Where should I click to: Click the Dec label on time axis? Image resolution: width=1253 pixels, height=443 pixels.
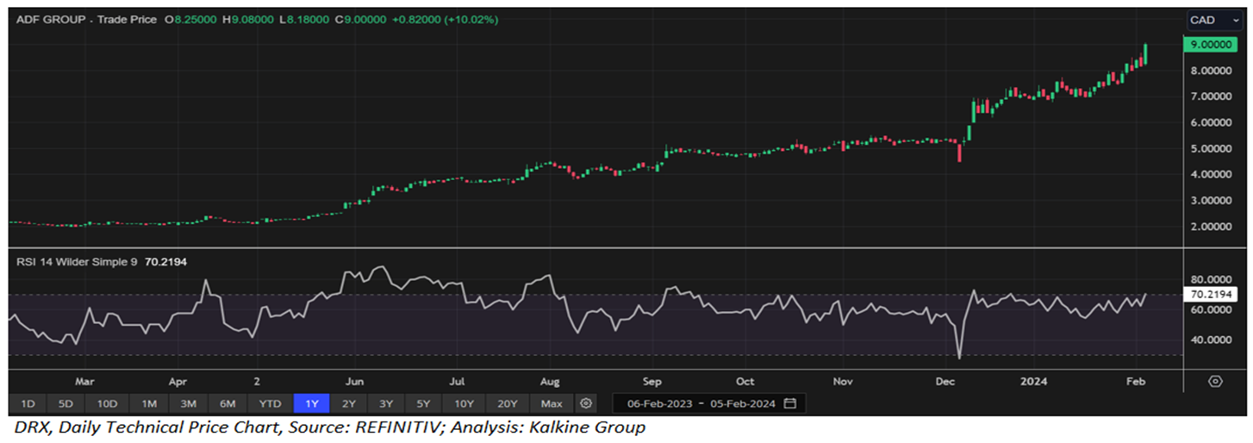pos(945,381)
